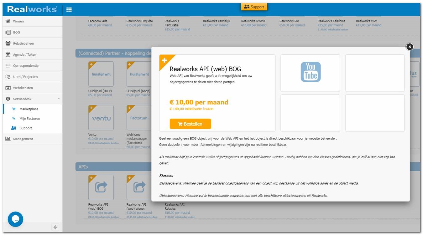Image resolution: width=423 pixels, height=235 pixels.
Task: Click the (Connected) Partner section header
Action: (x=115, y=53)
